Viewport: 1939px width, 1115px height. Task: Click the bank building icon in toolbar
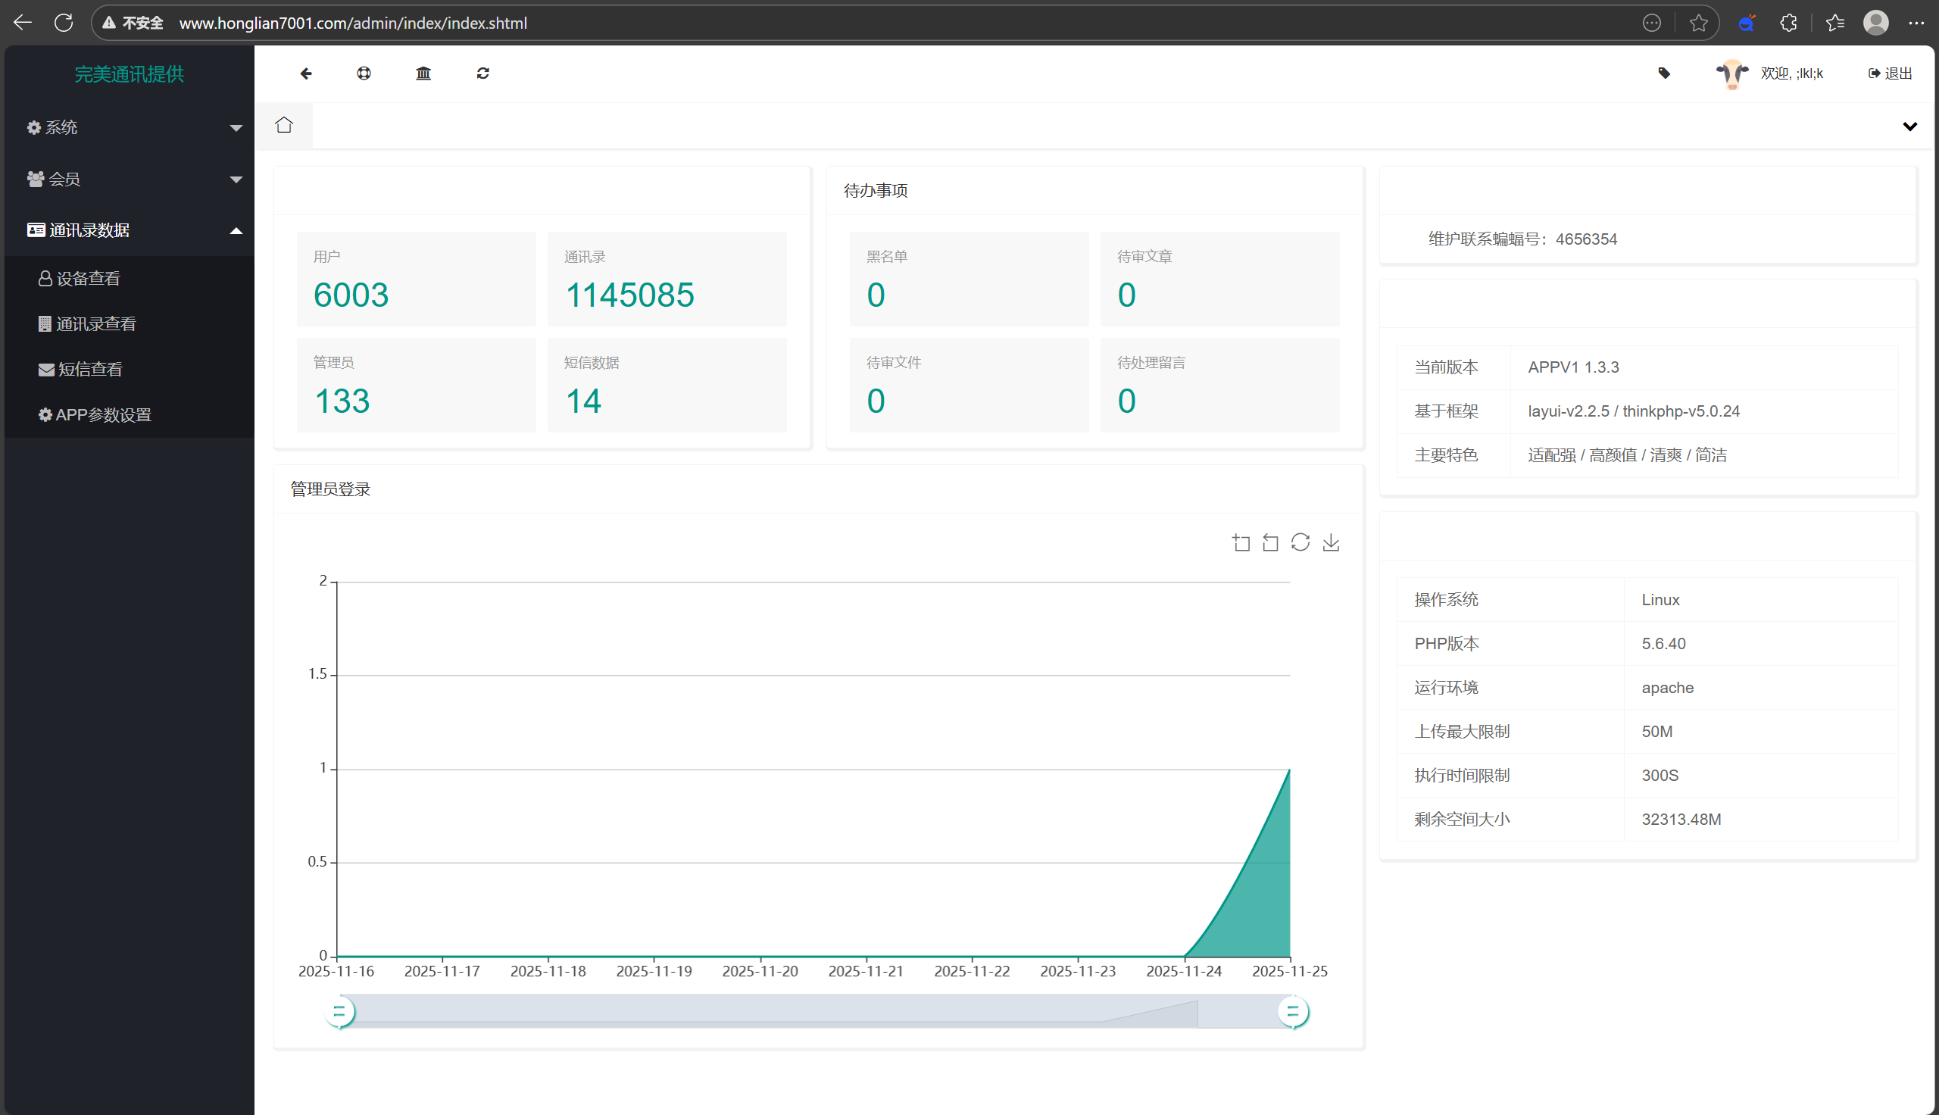pos(423,73)
